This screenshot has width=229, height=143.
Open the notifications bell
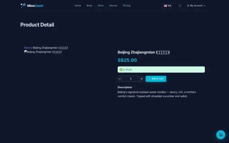[180, 6]
